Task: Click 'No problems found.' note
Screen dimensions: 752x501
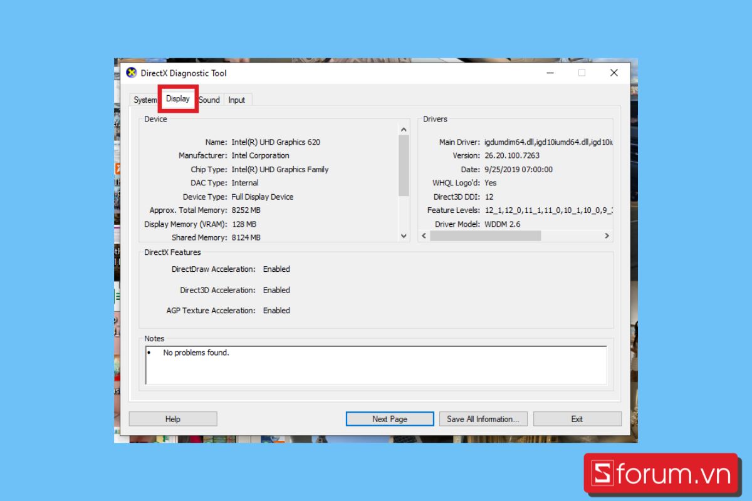Action: point(196,353)
